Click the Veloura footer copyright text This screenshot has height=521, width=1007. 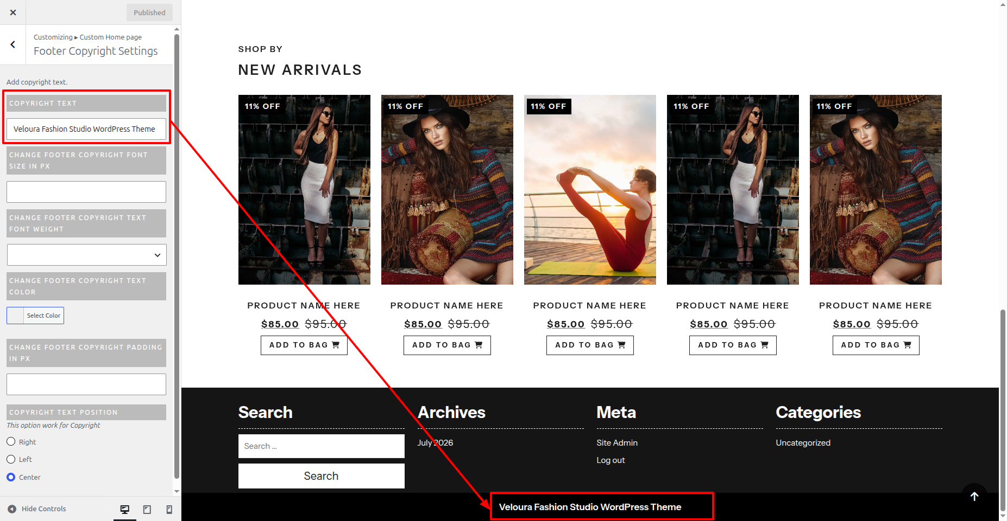pyautogui.click(x=590, y=507)
